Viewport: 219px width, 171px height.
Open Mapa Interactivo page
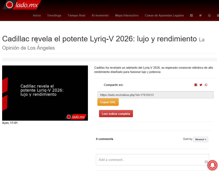127,16
